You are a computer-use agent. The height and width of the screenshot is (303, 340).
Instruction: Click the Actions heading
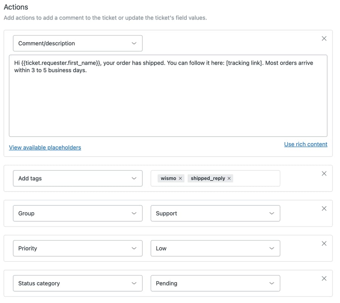(x=16, y=7)
